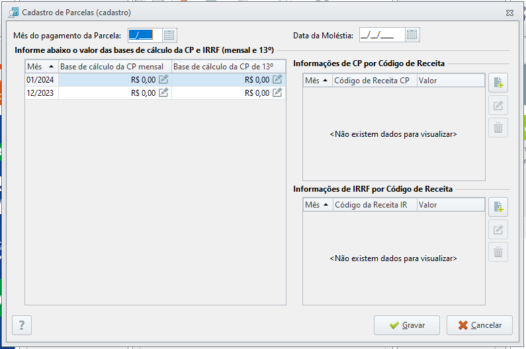Viewport: 526px width, 349px height.
Task: Select the 01/2024 row
Action: 155,80
